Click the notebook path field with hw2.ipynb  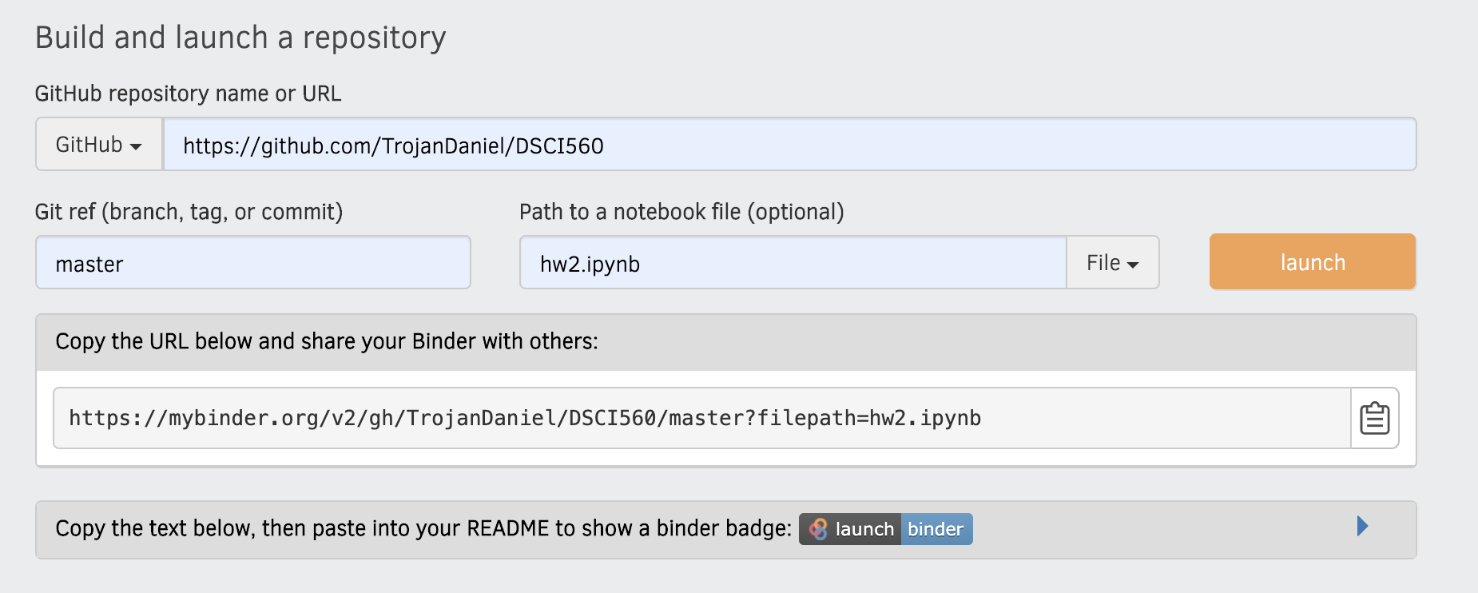pos(793,263)
